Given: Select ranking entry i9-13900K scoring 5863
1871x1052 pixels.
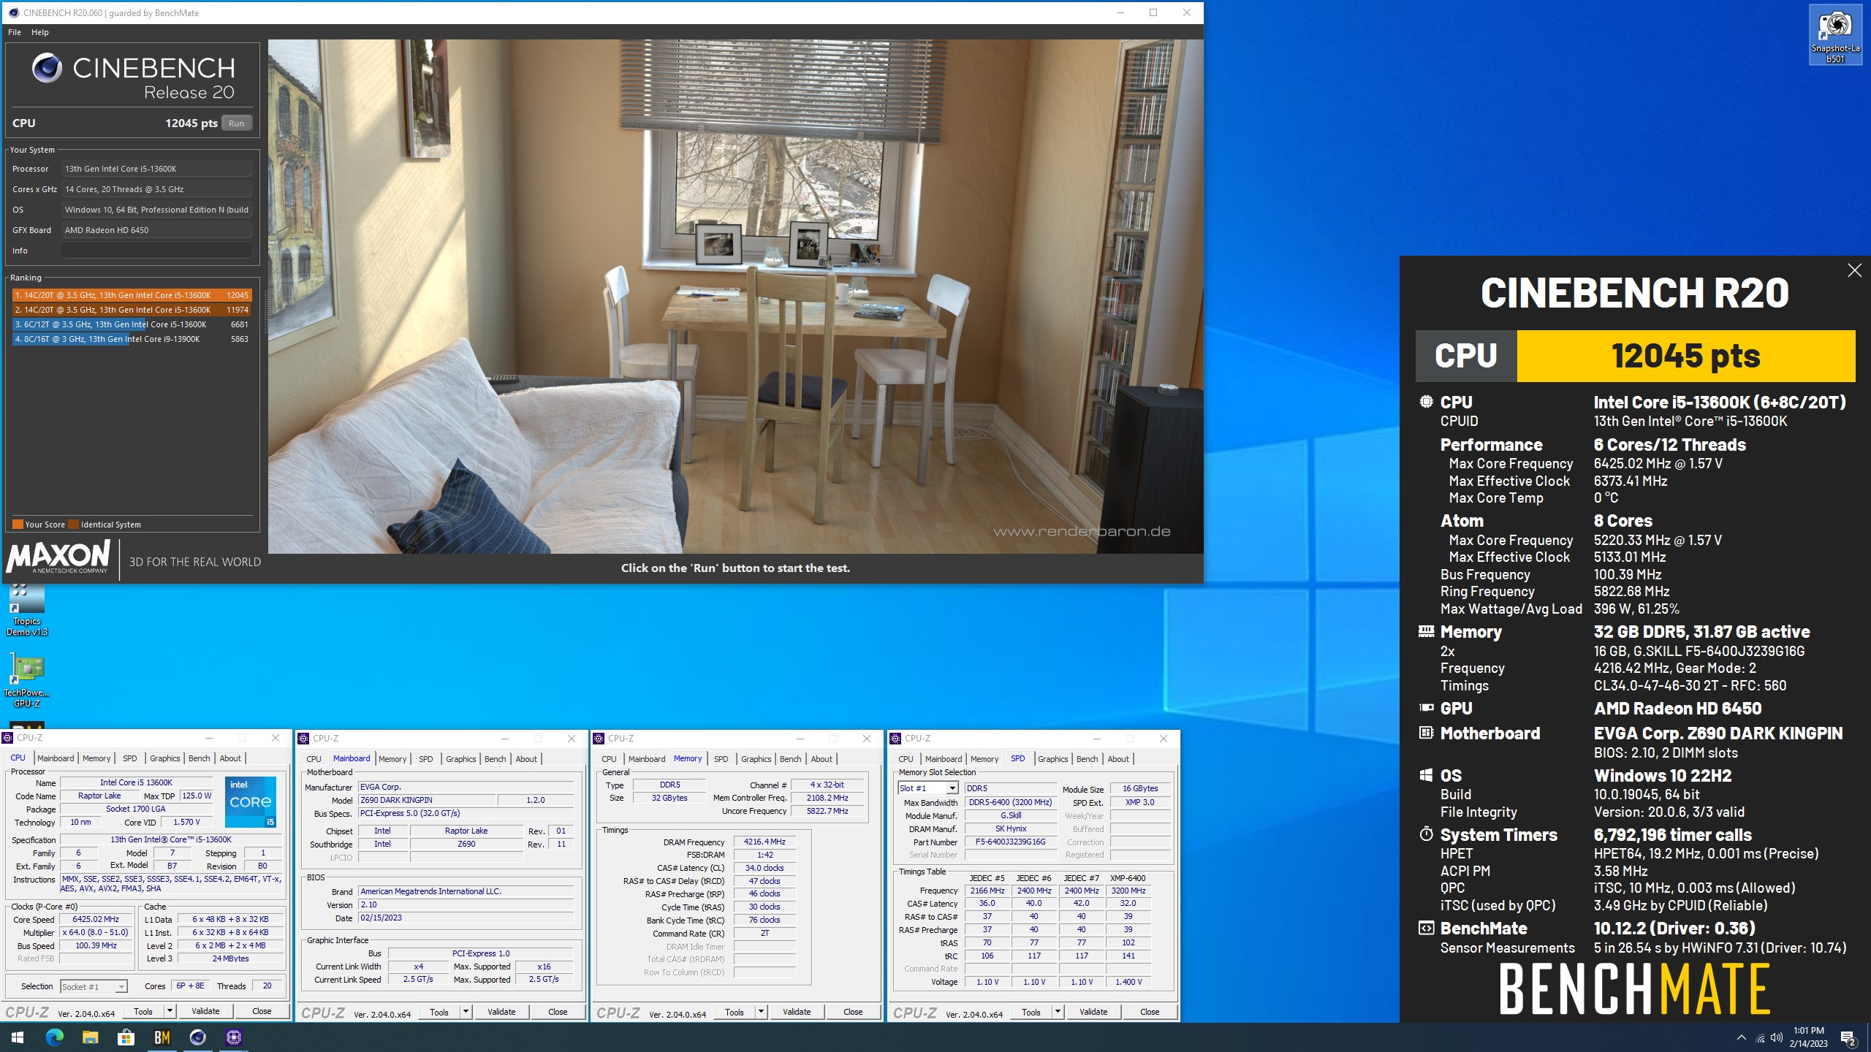Looking at the screenshot, I should click(x=132, y=339).
